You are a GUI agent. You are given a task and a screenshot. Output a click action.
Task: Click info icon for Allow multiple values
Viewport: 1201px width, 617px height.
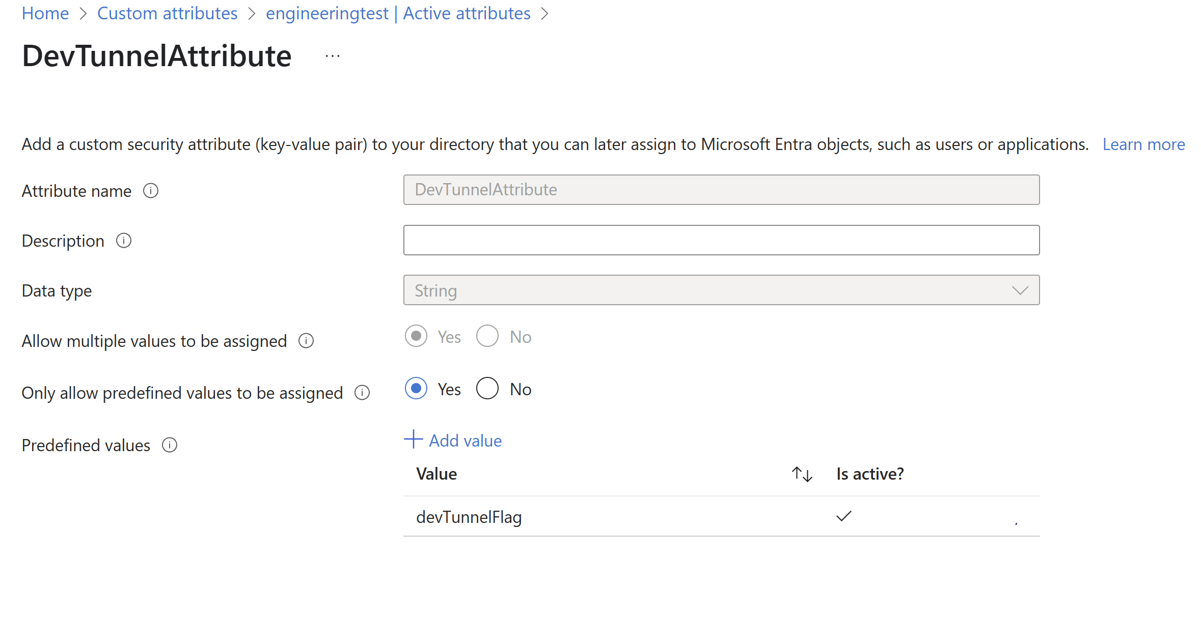click(306, 341)
